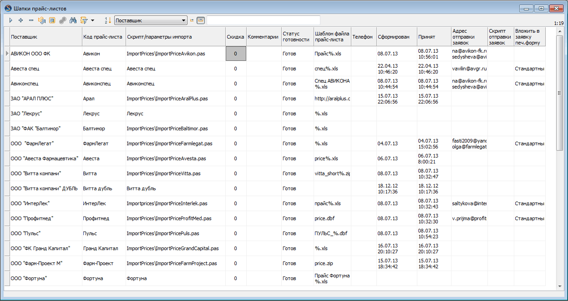This screenshot has width=568, height=301.
Task: Click the highlighted Скидка 0 cell of АВИКОН
Action: tap(236, 54)
